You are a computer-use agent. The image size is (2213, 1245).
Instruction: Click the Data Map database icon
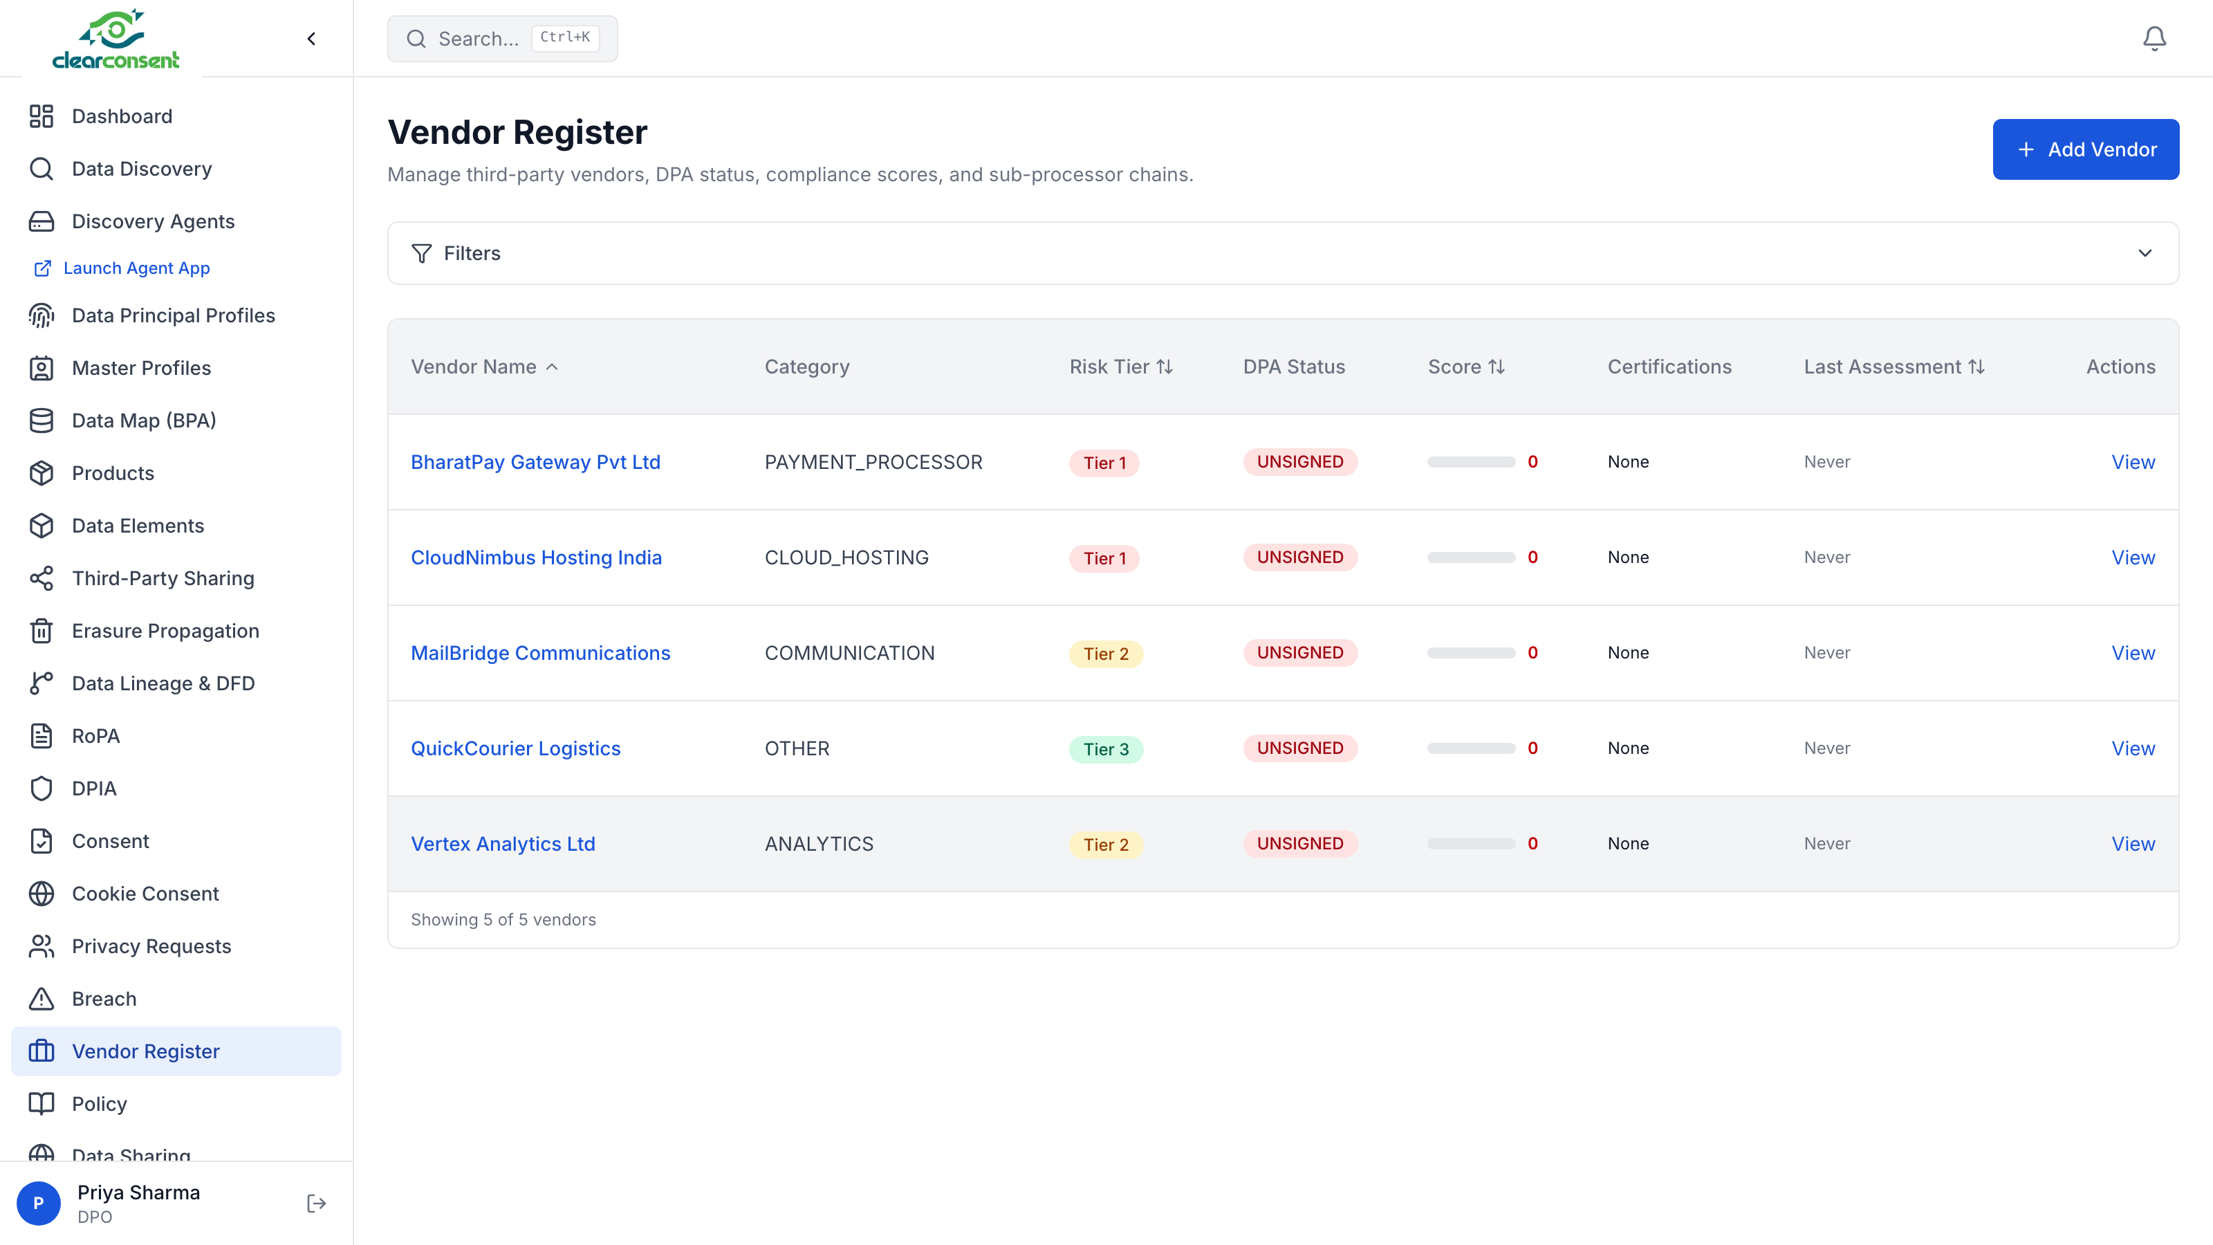(41, 420)
